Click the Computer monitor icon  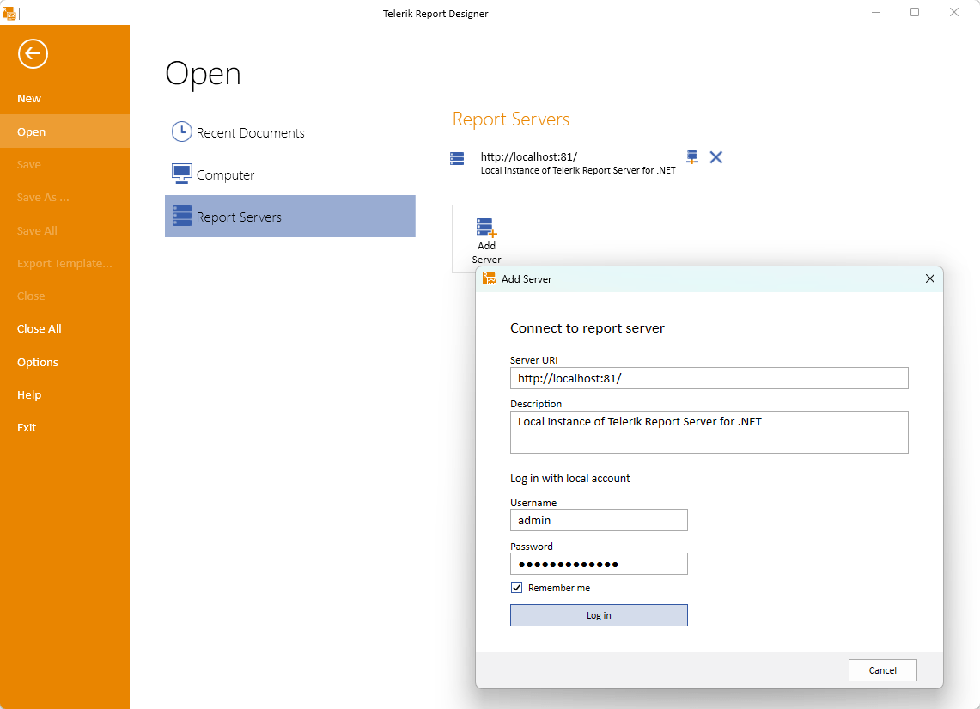point(182,174)
